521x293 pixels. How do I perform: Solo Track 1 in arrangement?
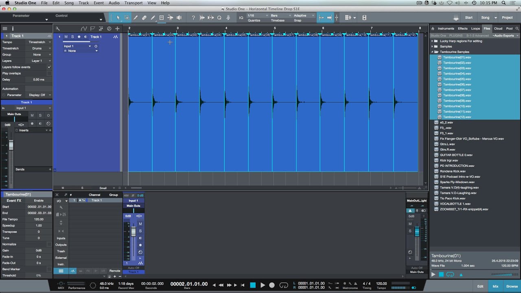(72, 37)
